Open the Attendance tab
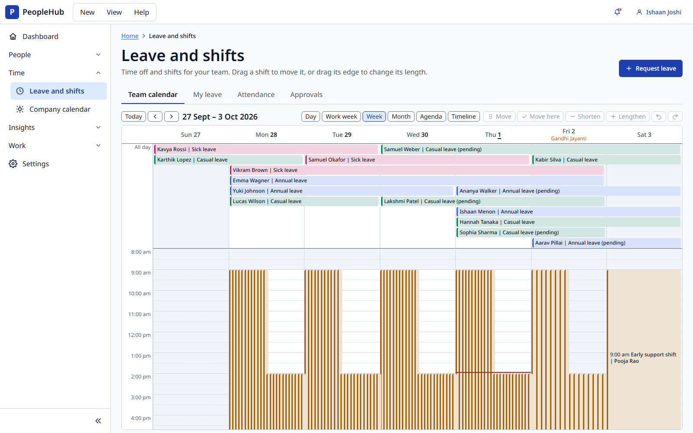This screenshot has width=693, height=433. pyautogui.click(x=256, y=94)
